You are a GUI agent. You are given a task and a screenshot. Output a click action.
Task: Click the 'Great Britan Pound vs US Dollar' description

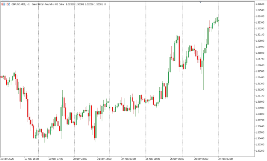pos(48,4)
